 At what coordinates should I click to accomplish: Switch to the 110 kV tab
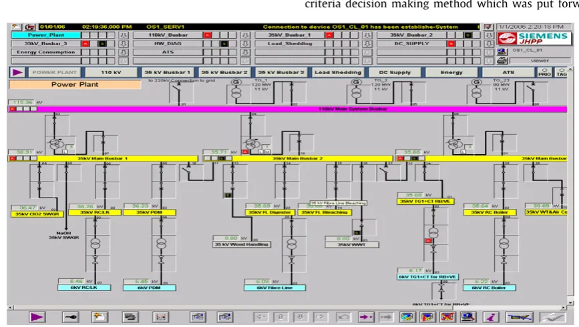click(x=111, y=72)
